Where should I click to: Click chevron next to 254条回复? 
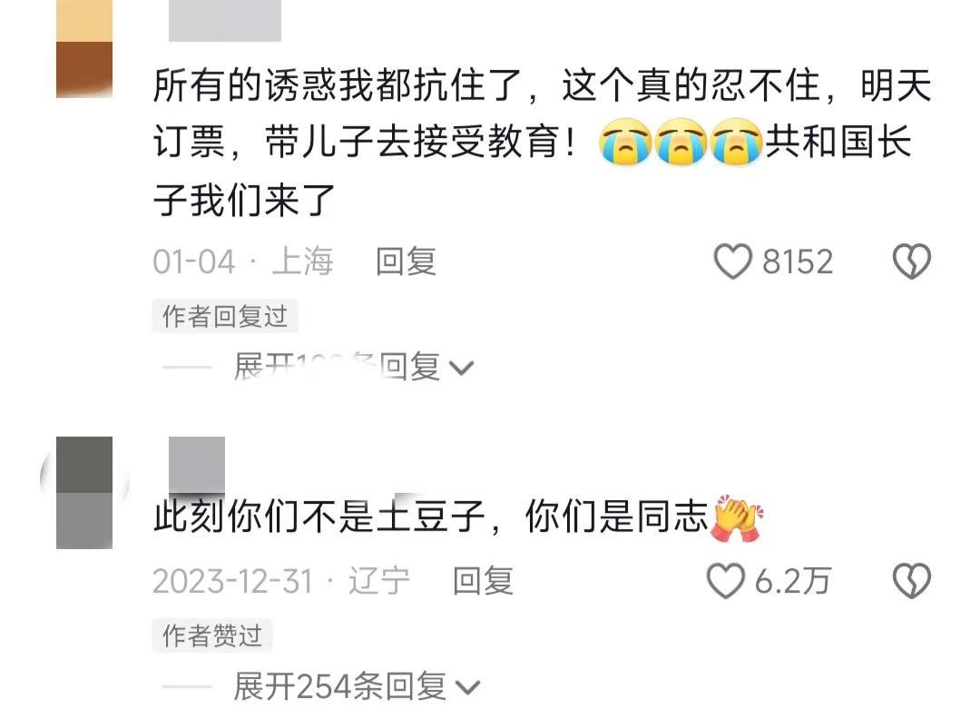point(467,688)
